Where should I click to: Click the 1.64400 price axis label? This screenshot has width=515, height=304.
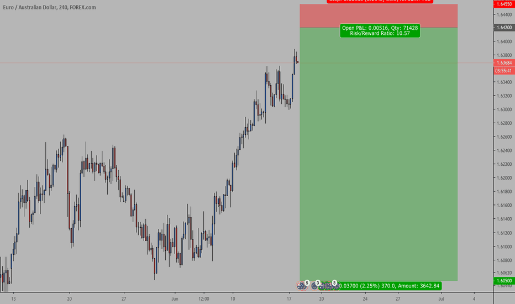(504, 14)
